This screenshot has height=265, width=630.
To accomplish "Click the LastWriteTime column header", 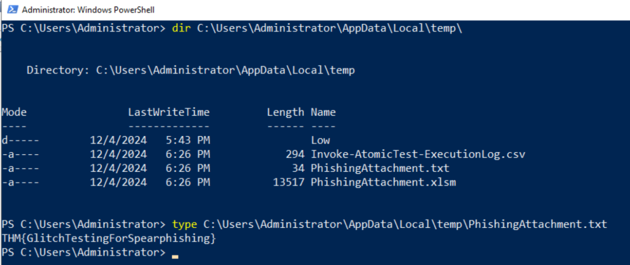I will pyautogui.click(x=169, y=112).
